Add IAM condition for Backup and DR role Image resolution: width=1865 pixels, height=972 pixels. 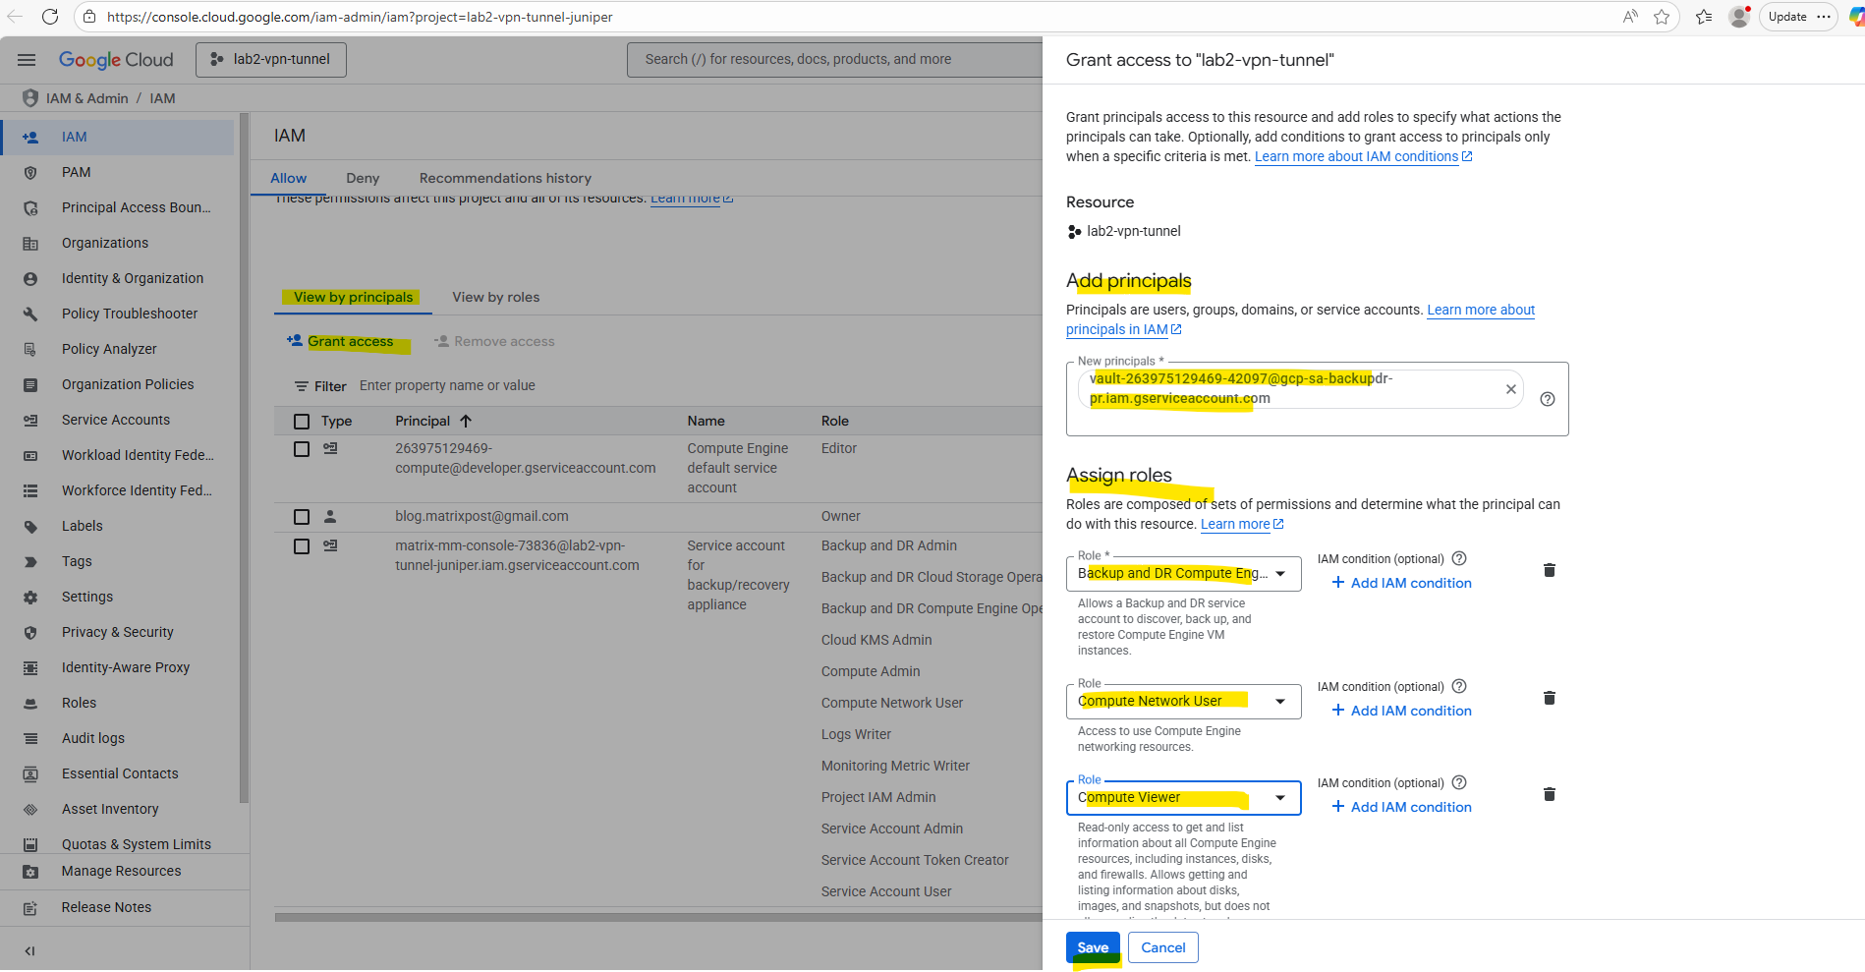pos(1401,583)
